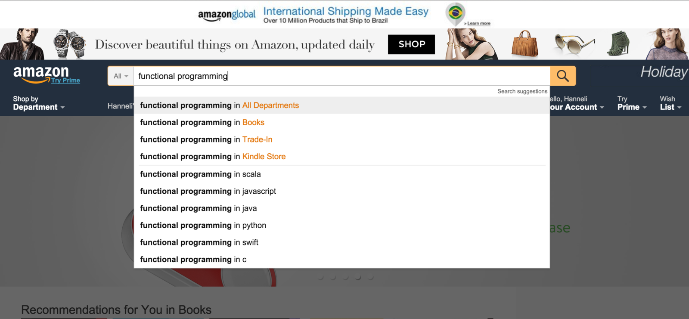The height and width of the screenshot is (319, 689).
Task: Expand the Shop by Department menu
Action: point(39,103)
